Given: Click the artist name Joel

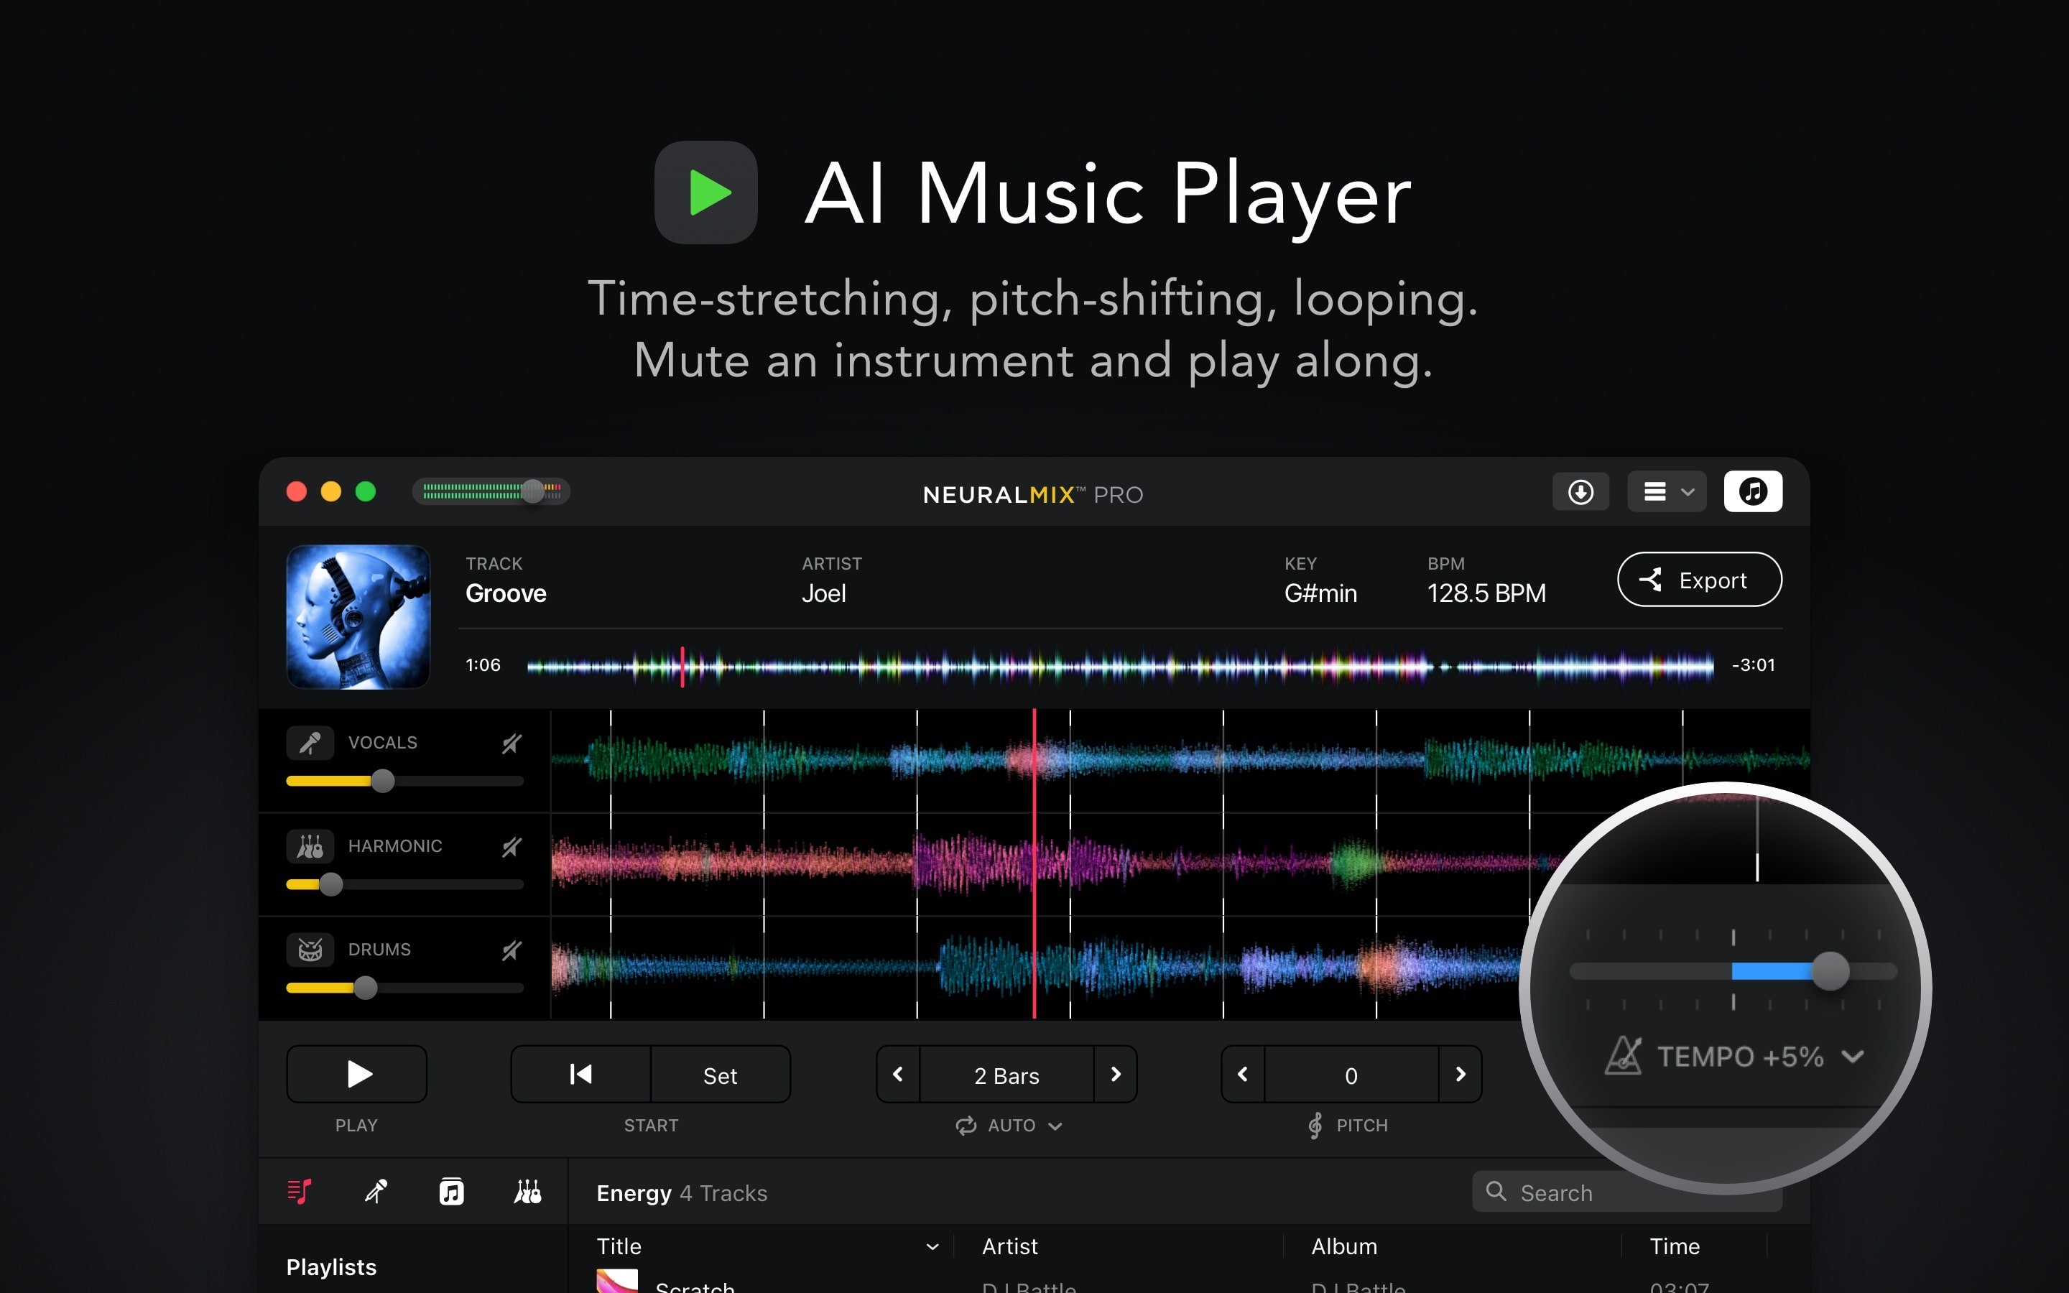Looking at the screenshot, I should pyautogui.click(x=823, y=593).
